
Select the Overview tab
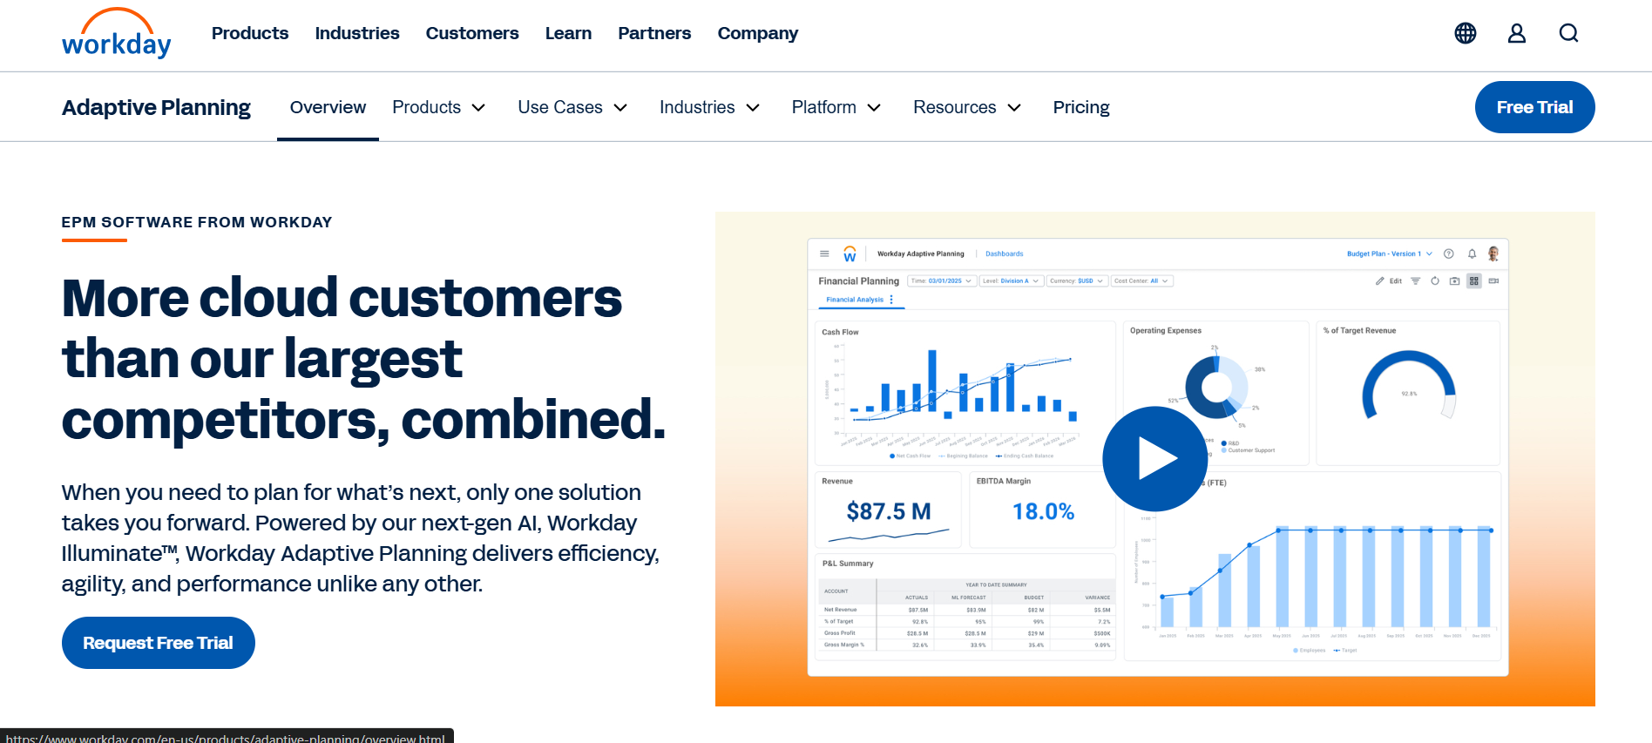coord(328,107)
